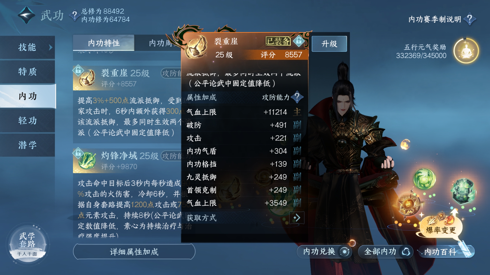Toggle the lock icon beside 已装备

pyautogui.click(x=299, y=41)
